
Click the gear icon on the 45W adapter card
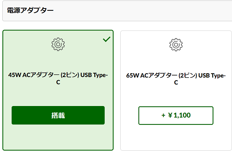coord(58,44)
